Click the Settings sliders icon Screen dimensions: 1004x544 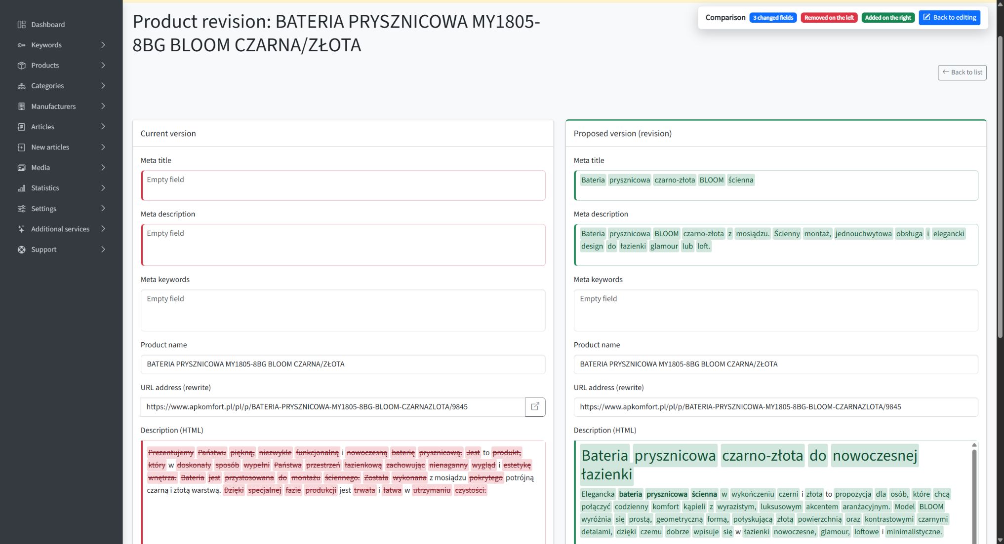21,209
